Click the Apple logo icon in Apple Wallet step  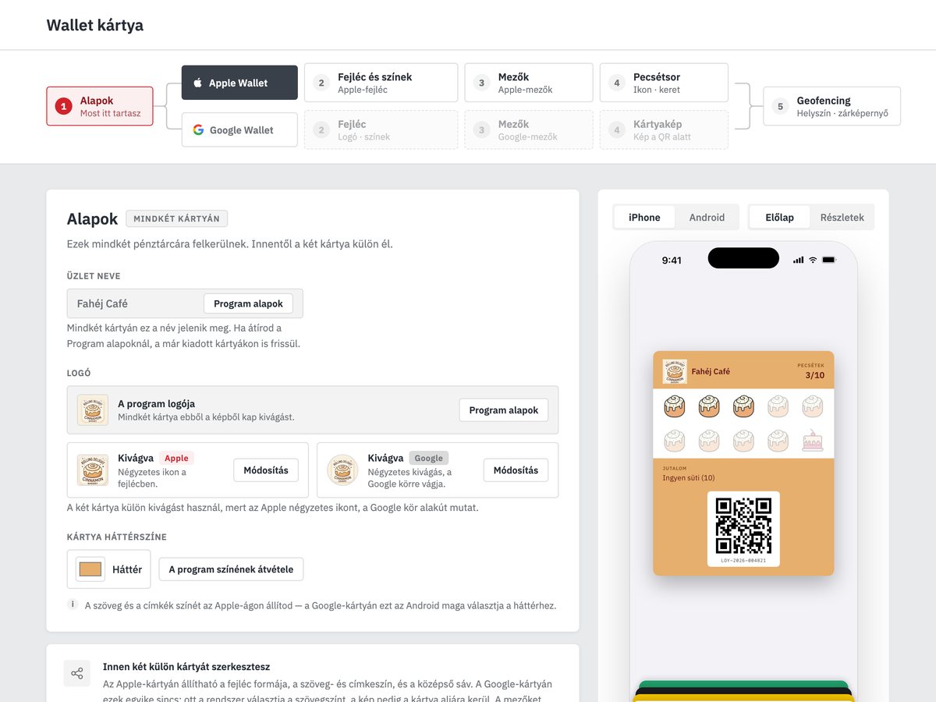click(197, 83)
